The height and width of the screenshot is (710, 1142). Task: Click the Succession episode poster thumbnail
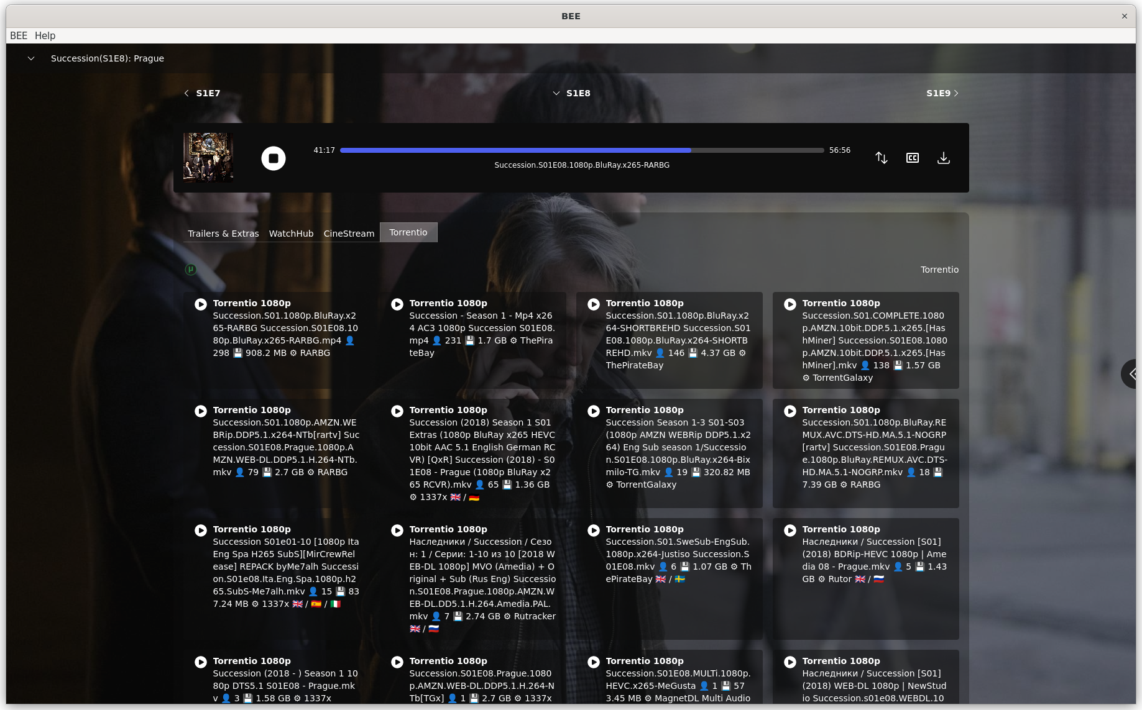pos(208,157)
